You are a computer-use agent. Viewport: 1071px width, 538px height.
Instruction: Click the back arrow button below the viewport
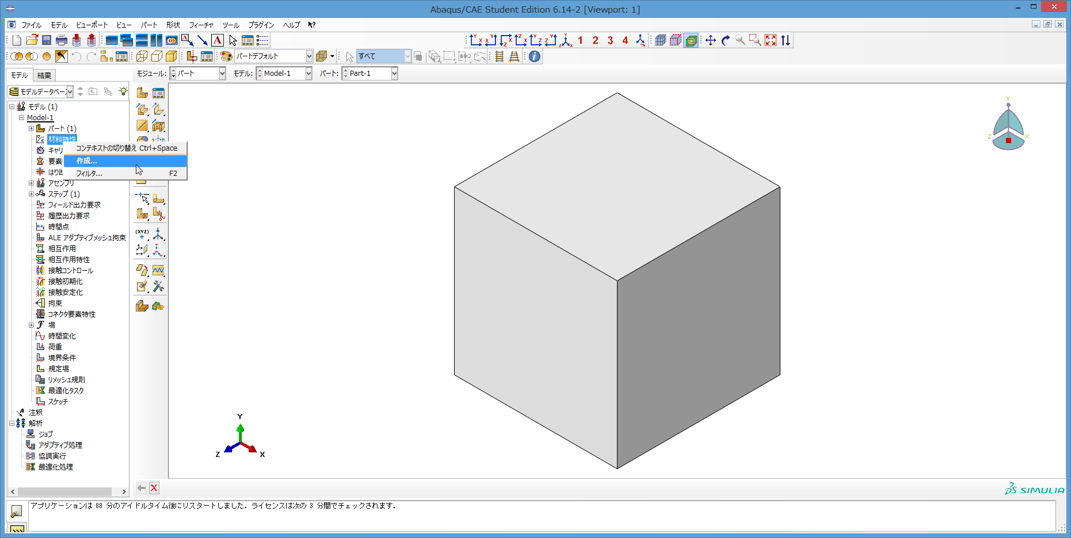pos(141,488)
